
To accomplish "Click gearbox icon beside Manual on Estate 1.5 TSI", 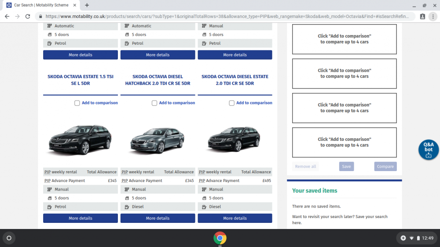I will [50, 190].
